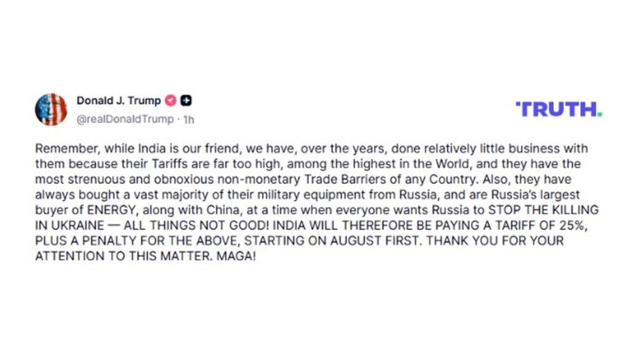629x353 pixels.
Task: Open Donald J. Trump display name
Action: point(119,101)
